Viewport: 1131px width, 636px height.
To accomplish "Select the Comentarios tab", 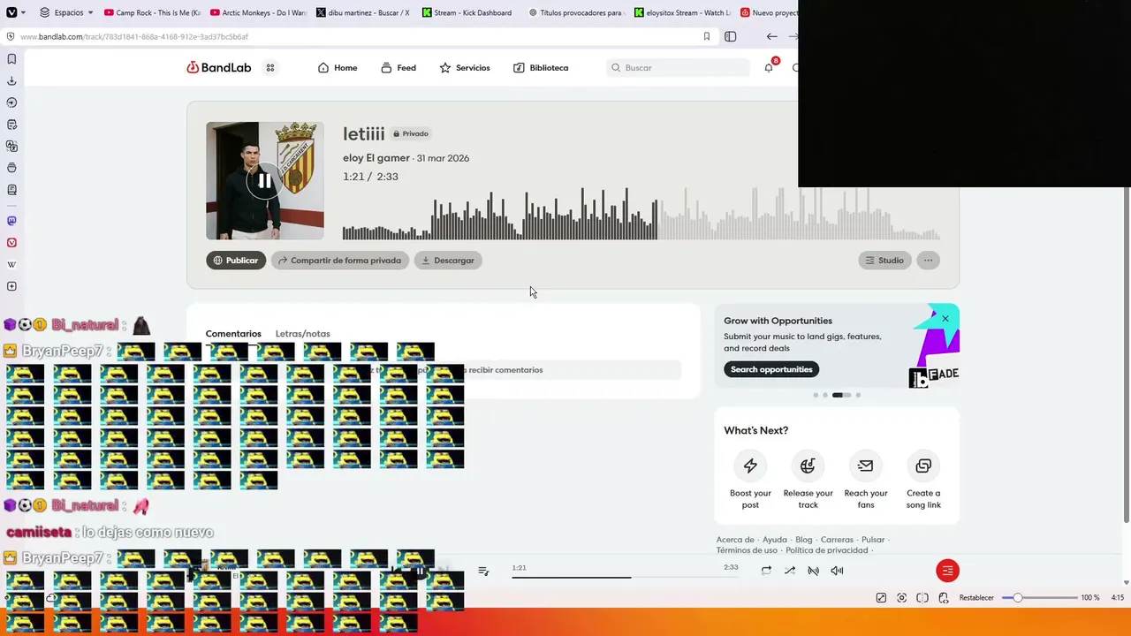I will pos(233,334).
